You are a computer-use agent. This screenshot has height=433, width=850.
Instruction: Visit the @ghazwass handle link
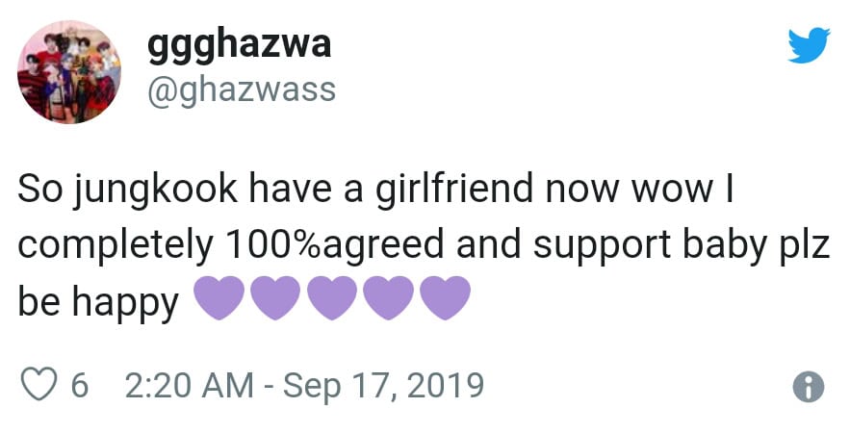241,89
